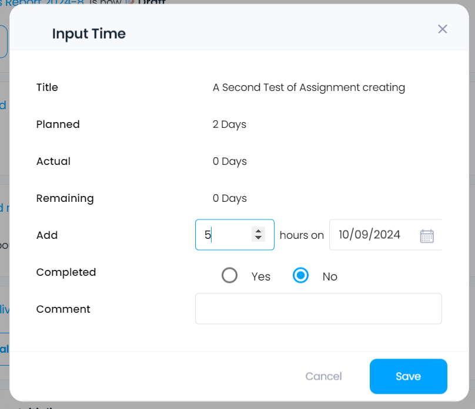
Task: Increase hours using the up stepper arrow
Action: (x=258, y=231)
